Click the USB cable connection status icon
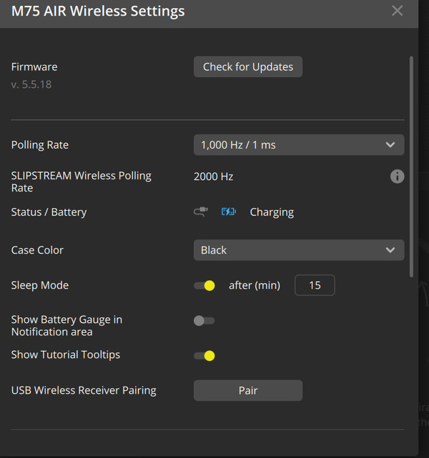 [201, 211]
